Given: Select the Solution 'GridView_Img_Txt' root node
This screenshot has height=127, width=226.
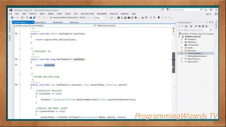Looking at the screenshot, I should 198,34.
